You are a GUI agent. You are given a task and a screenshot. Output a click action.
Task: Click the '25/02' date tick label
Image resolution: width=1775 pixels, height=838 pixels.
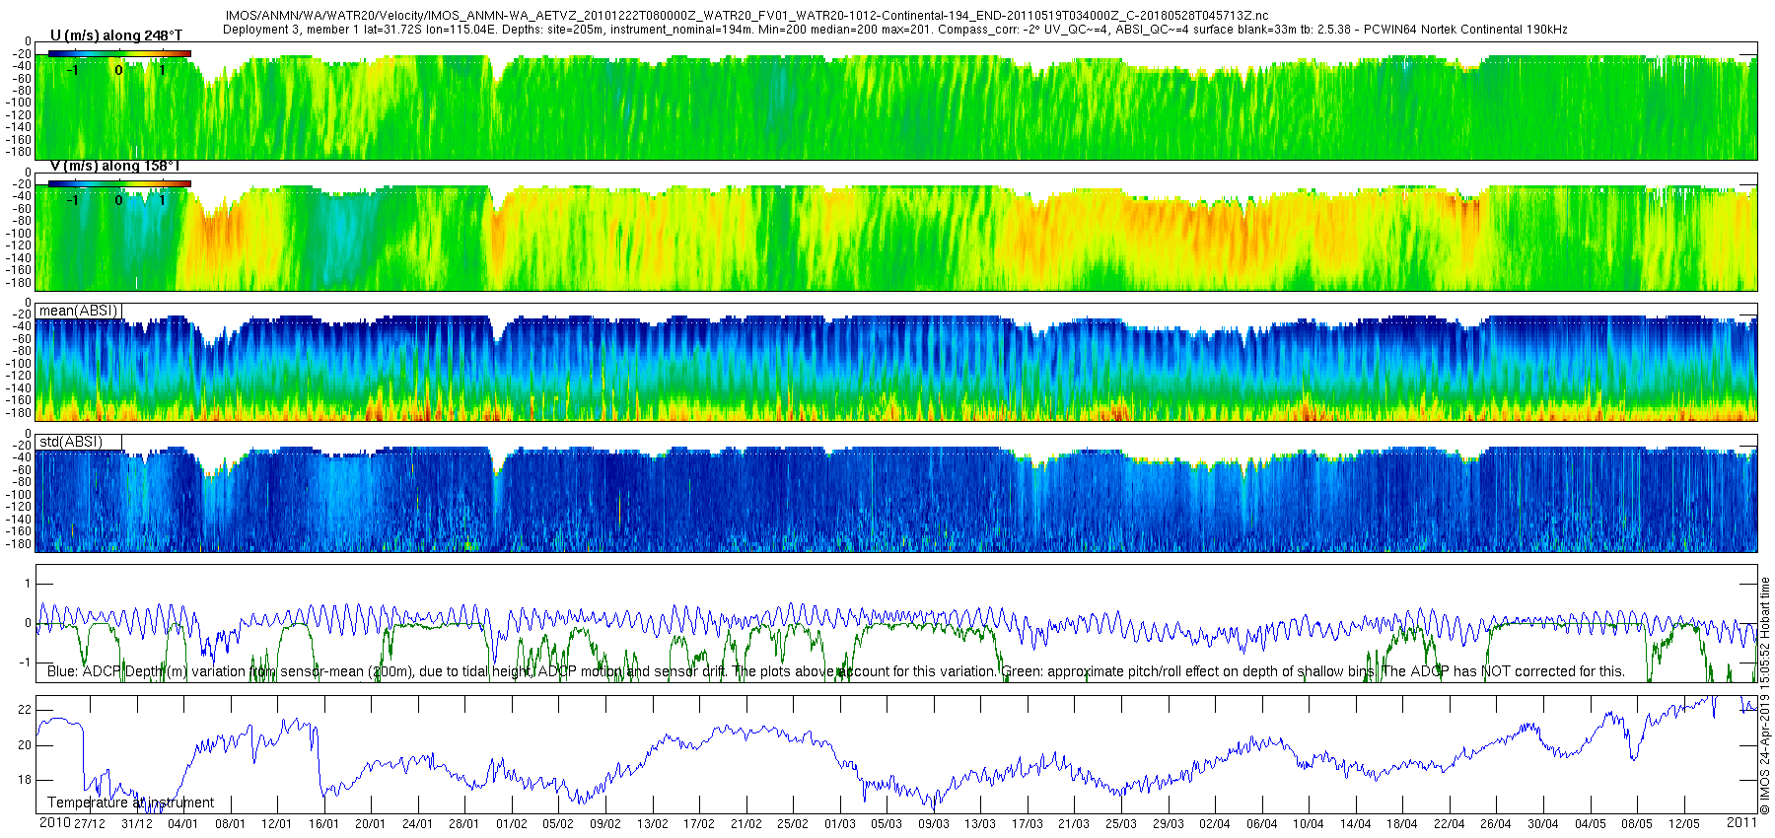click(793, 824)
